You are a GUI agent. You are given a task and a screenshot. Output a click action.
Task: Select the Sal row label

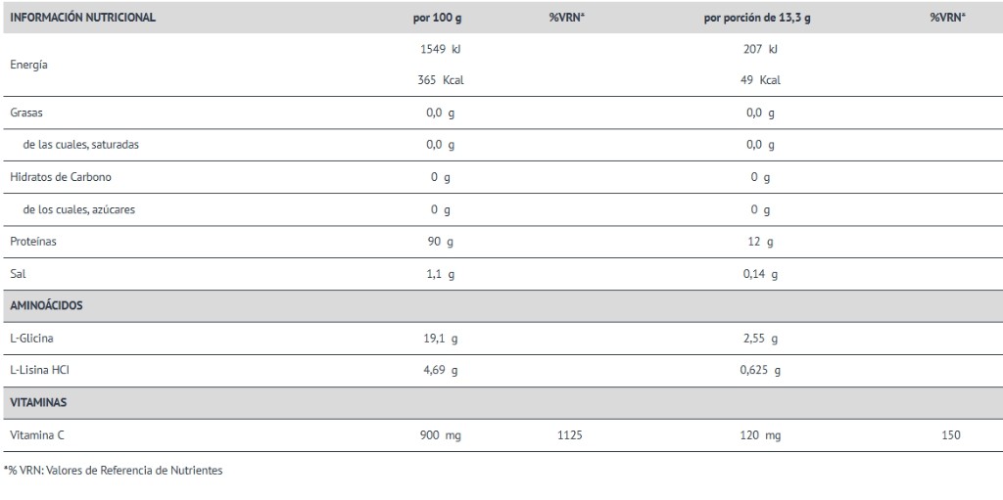[17, 274]
